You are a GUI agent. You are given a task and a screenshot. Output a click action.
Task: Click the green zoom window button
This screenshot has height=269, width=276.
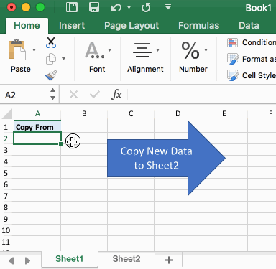40,7
